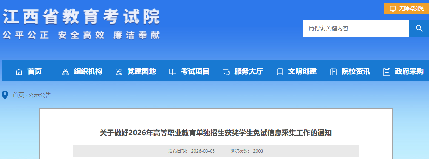Open the 公示公告 breadcrumb link
This screenshot has height=159, width=429.
click(x=40, y=95)
